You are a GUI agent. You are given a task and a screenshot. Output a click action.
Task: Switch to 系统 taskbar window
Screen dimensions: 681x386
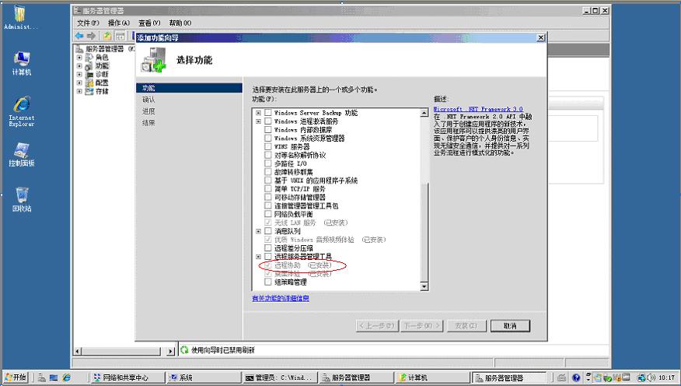coord(204,377)
